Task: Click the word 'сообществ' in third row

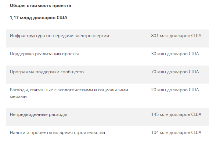Action: point(72,72)
